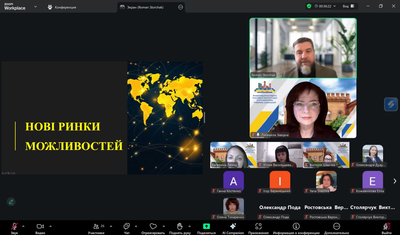The image size is (400, 235).
Task: Open the Вид view layout menu
Action: (x=348, y=6)
